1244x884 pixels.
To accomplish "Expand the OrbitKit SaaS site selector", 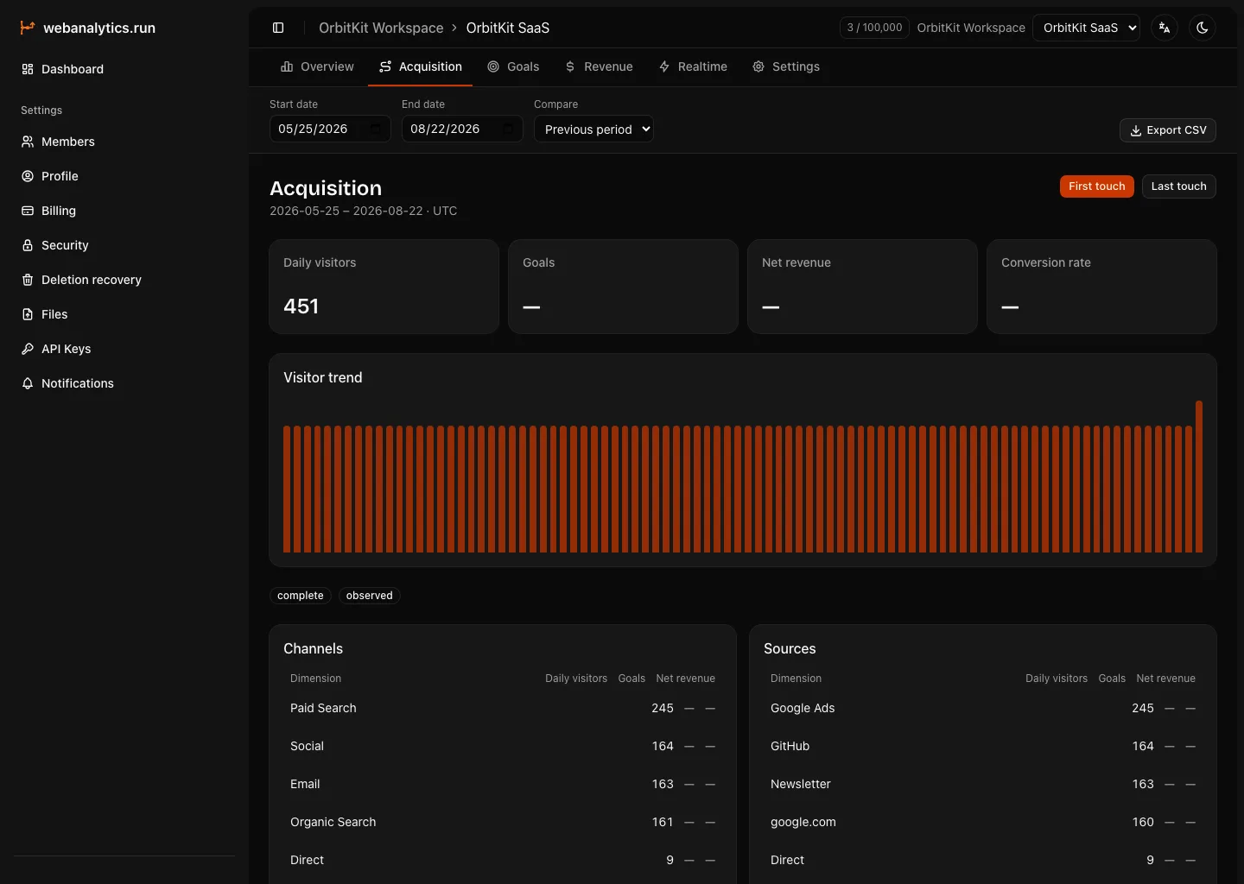I will pos(1086,28).
